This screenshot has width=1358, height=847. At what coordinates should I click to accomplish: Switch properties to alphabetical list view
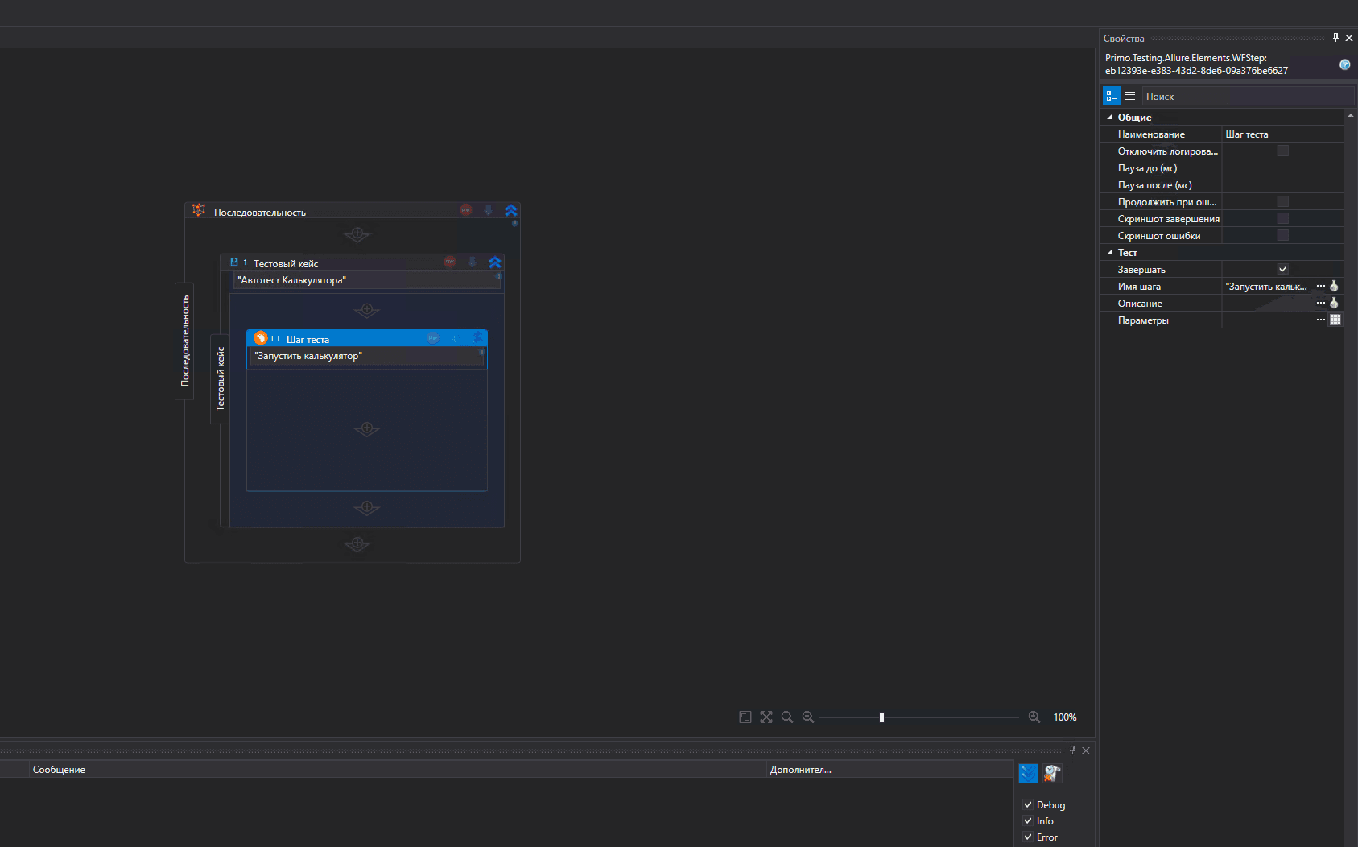1130,96
